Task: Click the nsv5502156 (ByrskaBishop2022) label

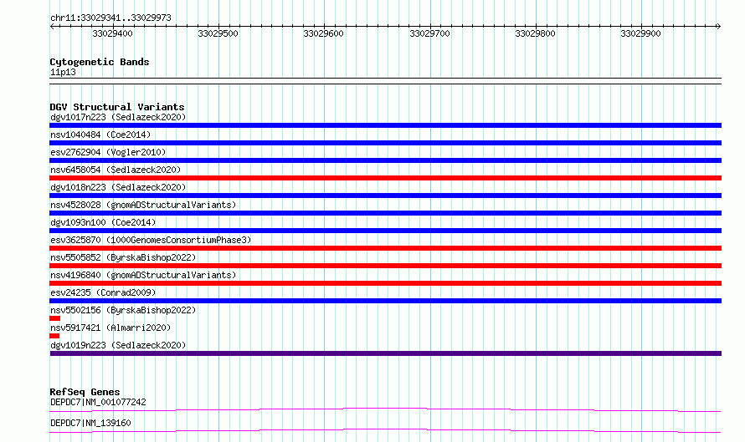Action: [123, 310]
